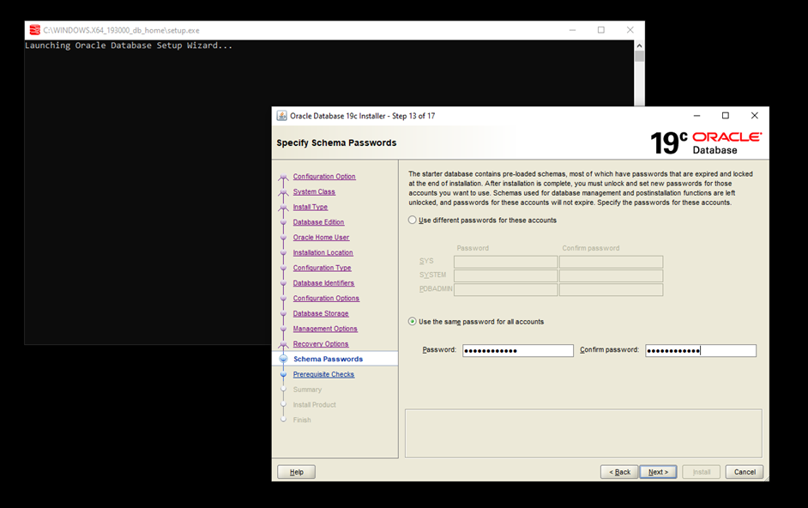Minimize the setup.exe console window
808x508 pixels.
pos(572,30)
